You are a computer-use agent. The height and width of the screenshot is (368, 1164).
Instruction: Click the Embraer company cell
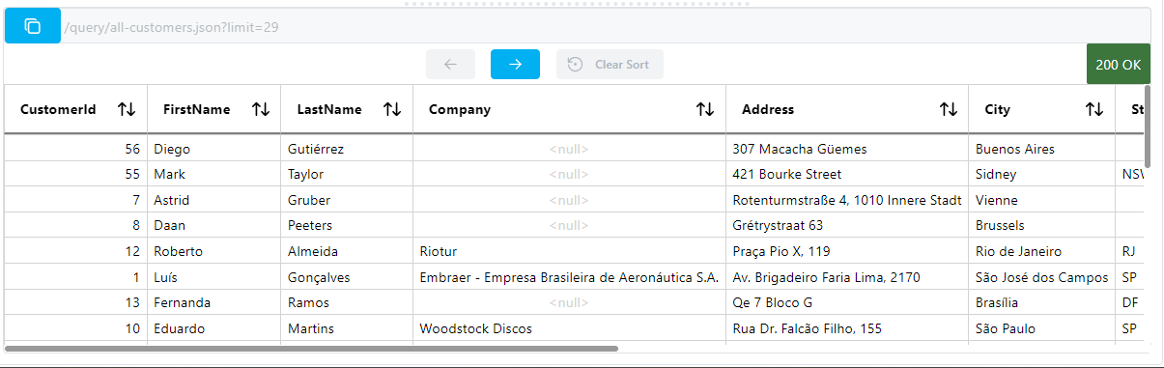[569, 277]
